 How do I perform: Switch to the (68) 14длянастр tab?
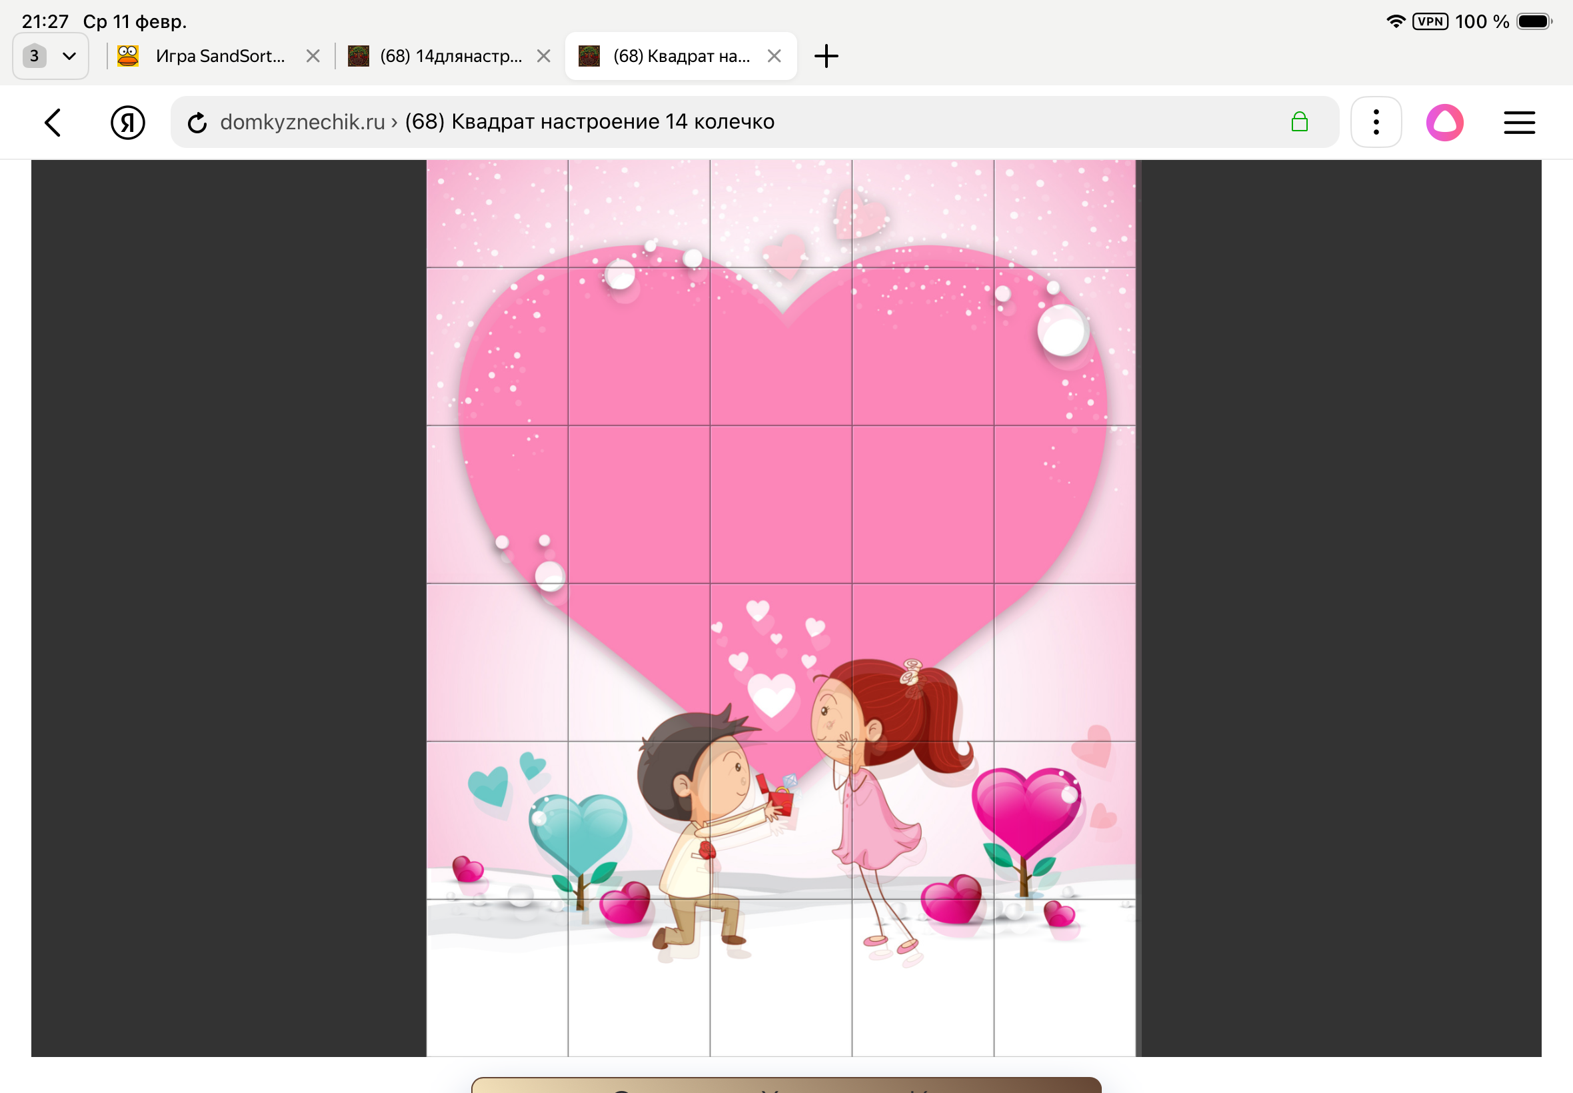pos(450,56)
